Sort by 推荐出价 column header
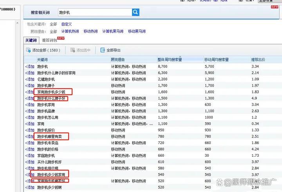 [258, 60]
